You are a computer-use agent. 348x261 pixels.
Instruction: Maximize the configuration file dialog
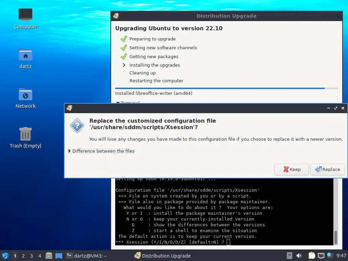tap(335, 108)
